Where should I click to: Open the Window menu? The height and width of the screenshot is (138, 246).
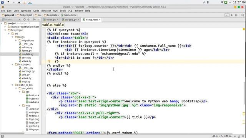pos(79,11)
